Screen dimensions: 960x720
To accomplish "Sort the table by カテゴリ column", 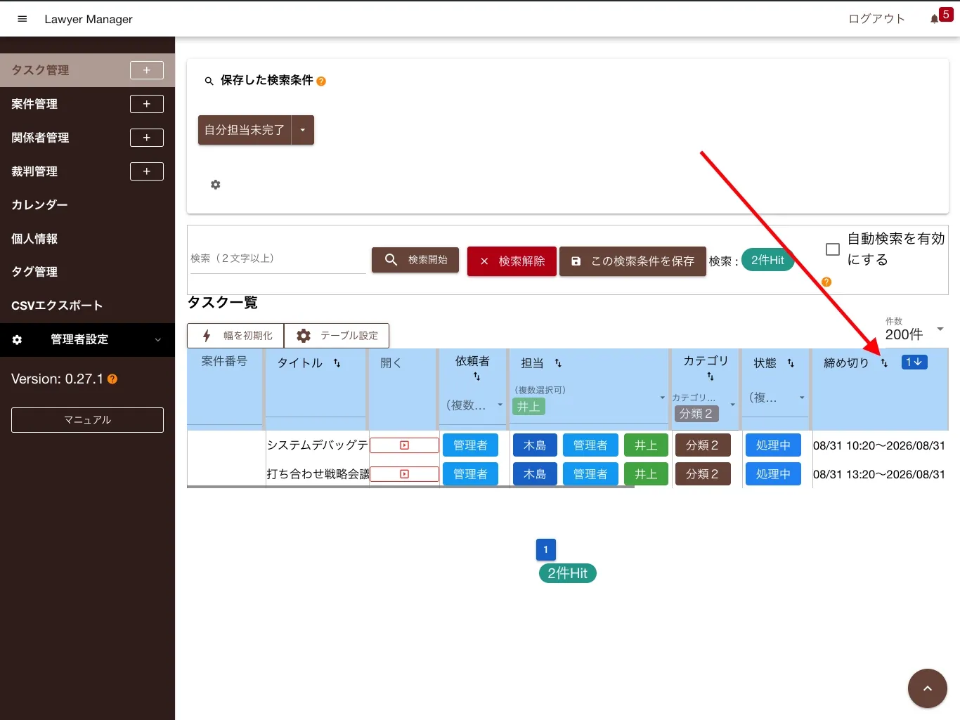I will coord(711,377).
